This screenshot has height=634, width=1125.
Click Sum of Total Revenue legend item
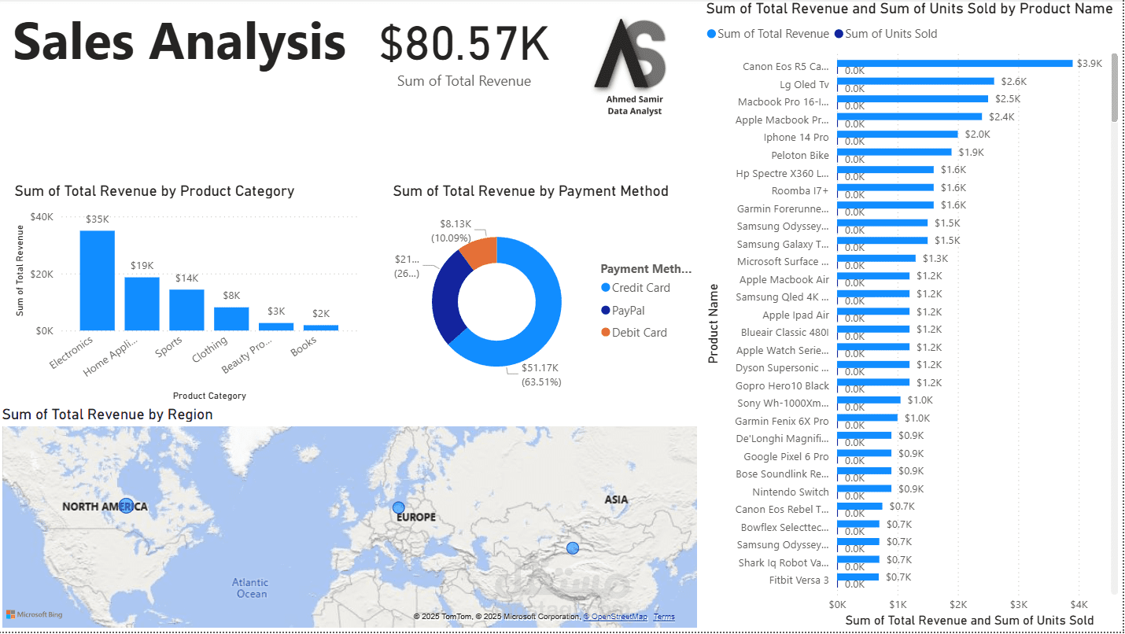pos(768,34)
